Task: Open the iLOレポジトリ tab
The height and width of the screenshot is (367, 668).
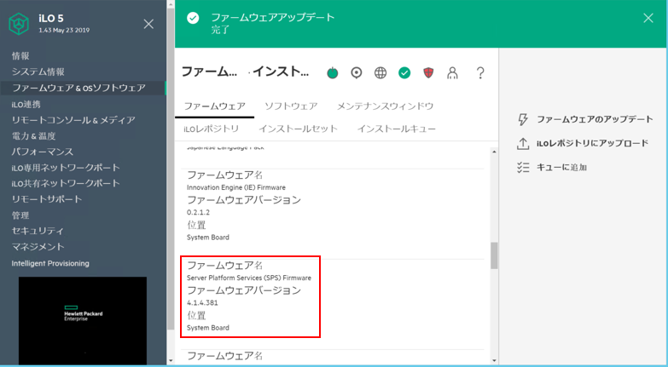Action: [x=212, y=129]
